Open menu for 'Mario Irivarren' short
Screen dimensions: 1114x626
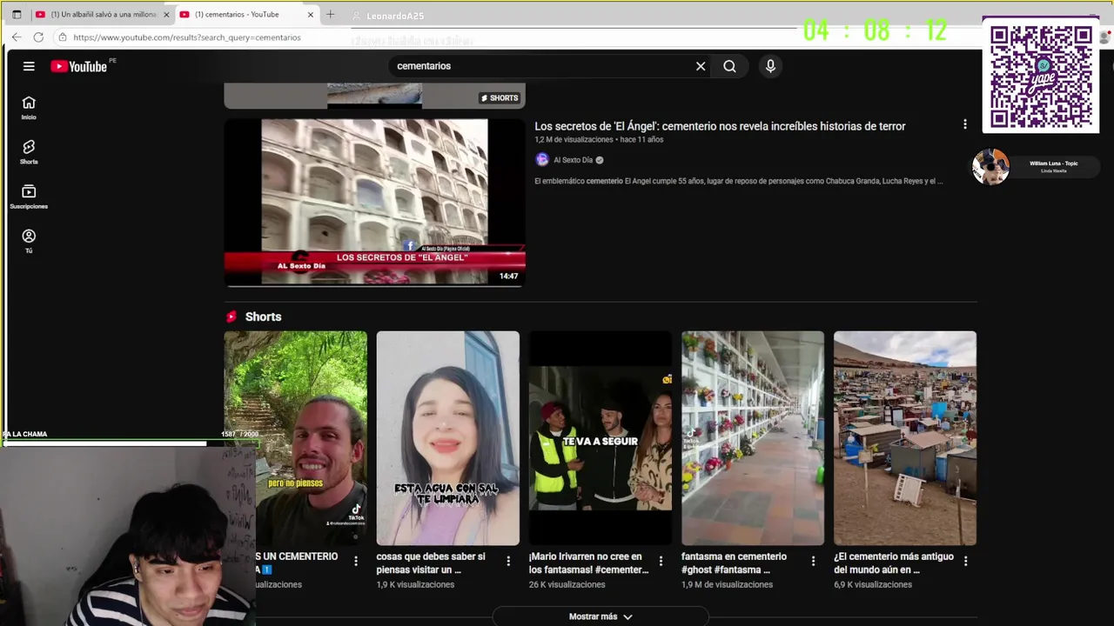[x=661, y=562]
